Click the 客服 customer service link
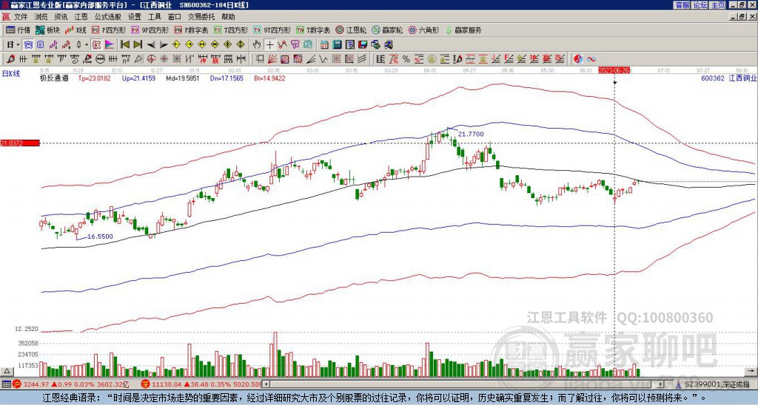 click(x=682, y=5)
